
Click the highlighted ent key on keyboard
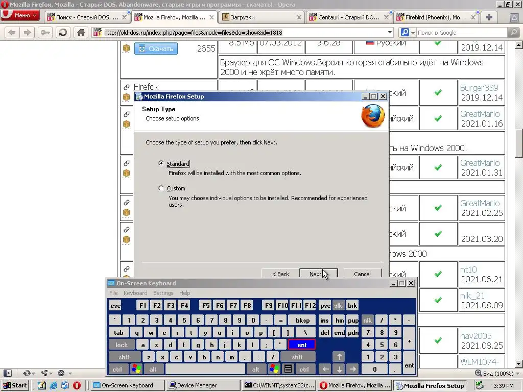pyautogui.click(x=301, y=345)
